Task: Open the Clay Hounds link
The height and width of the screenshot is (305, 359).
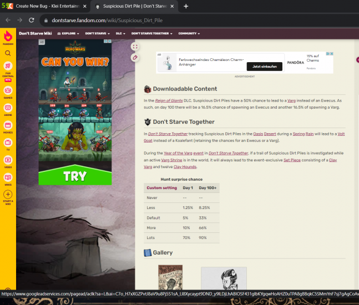Action: pyautogui.click(x=185, y=167)
